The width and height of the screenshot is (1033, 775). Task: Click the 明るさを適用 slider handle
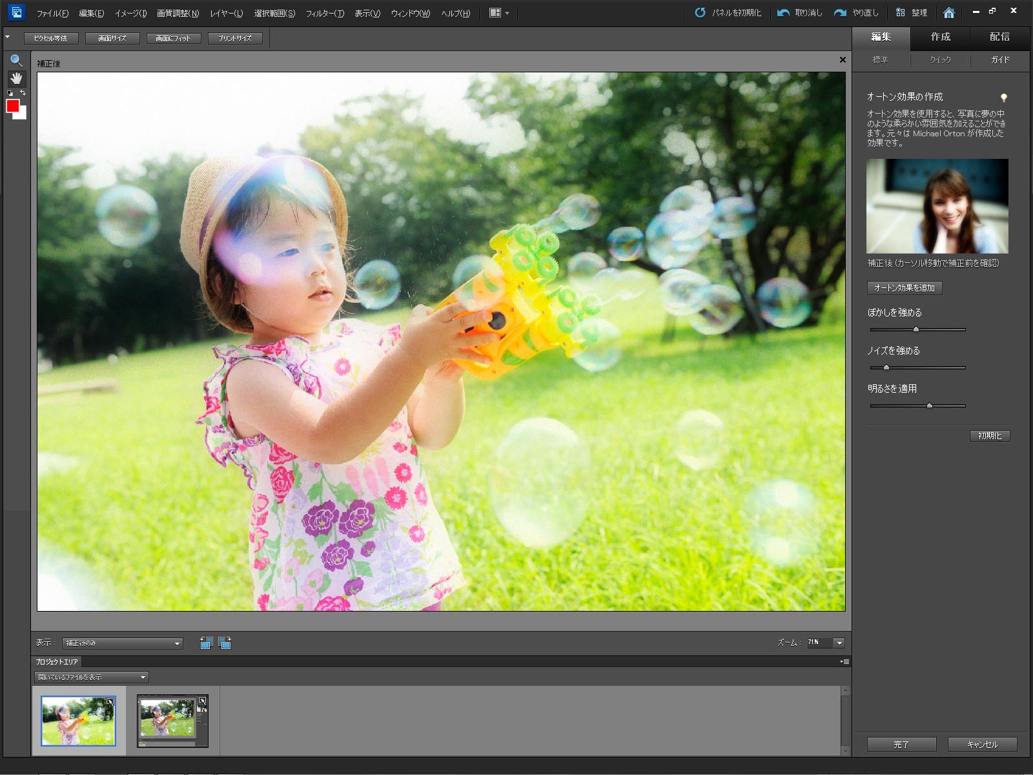tap(930, 406)
